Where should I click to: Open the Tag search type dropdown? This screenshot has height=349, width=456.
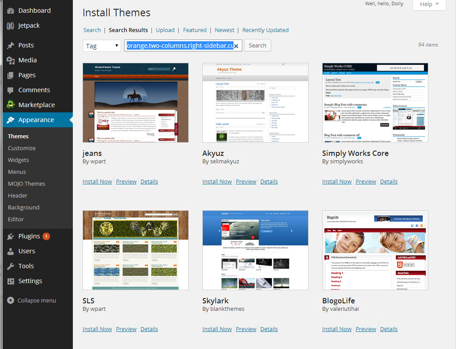[x=102, y=46]
